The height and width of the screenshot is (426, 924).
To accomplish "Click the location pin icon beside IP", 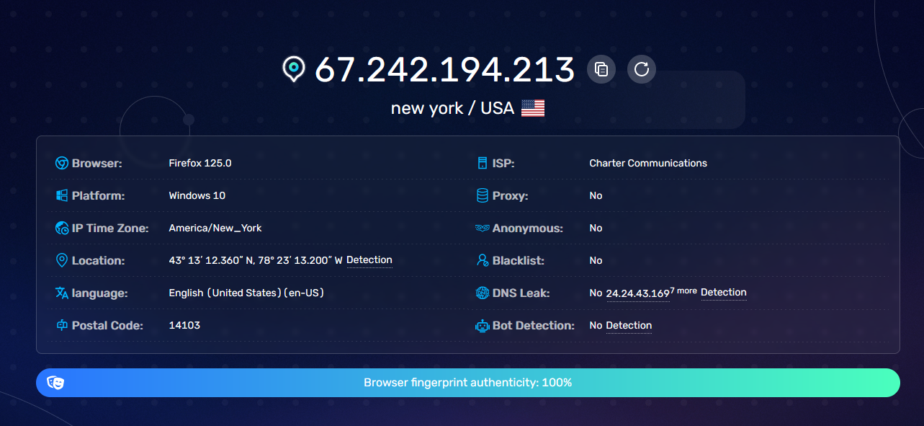I will 293,69.
